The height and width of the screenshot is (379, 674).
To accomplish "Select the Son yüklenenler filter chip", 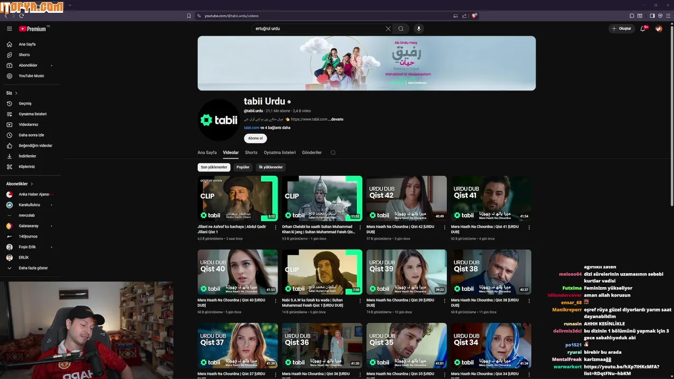I will [x=214, y=167].
